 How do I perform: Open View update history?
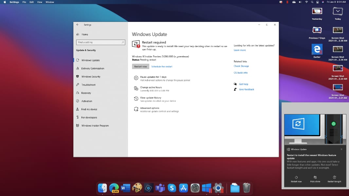tap(151, 98)
